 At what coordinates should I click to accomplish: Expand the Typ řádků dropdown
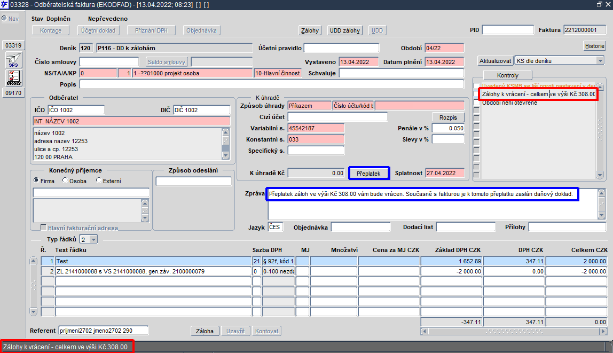(x=93, y=239)
